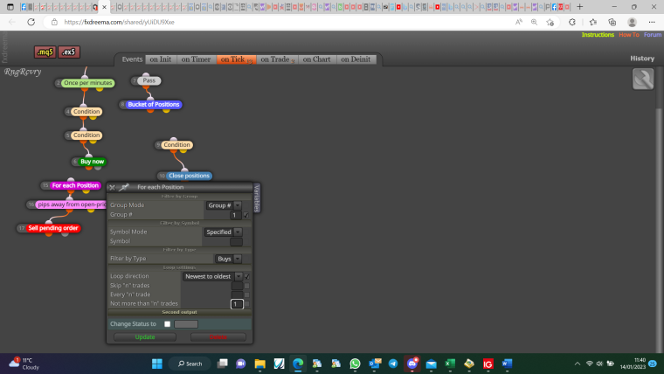Select the For each Position block

75,185
